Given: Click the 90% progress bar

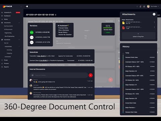Looking at the screenshot, I should pos(108,28).
